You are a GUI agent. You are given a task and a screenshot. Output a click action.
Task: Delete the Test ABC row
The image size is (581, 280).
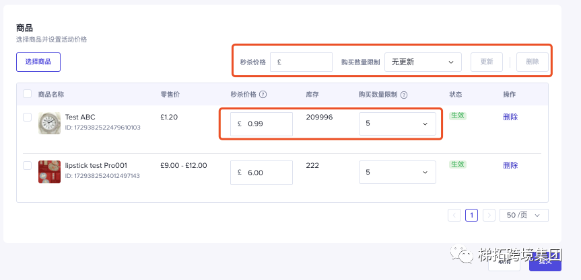coord(510,117)
